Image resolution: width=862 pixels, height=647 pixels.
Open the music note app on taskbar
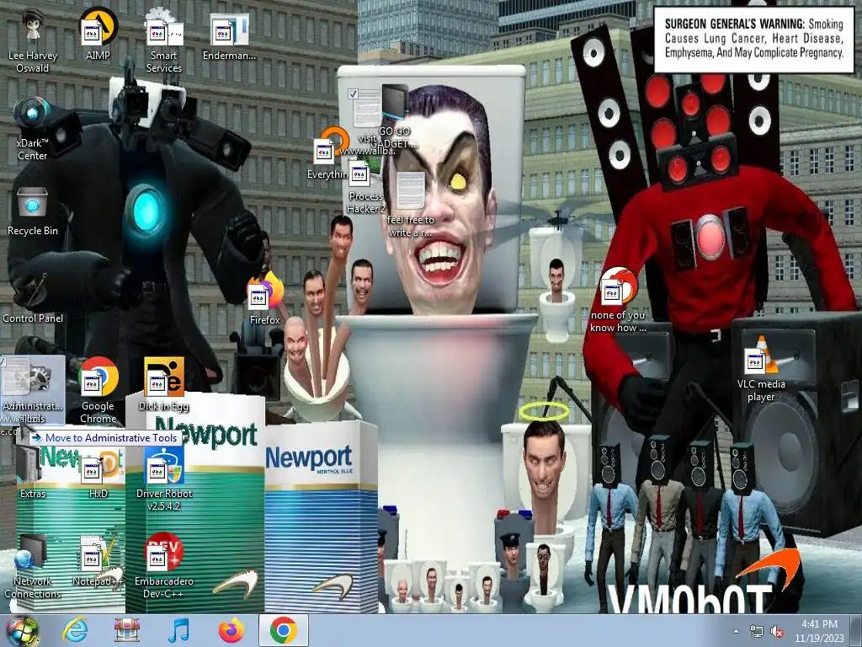pos(178,630)
